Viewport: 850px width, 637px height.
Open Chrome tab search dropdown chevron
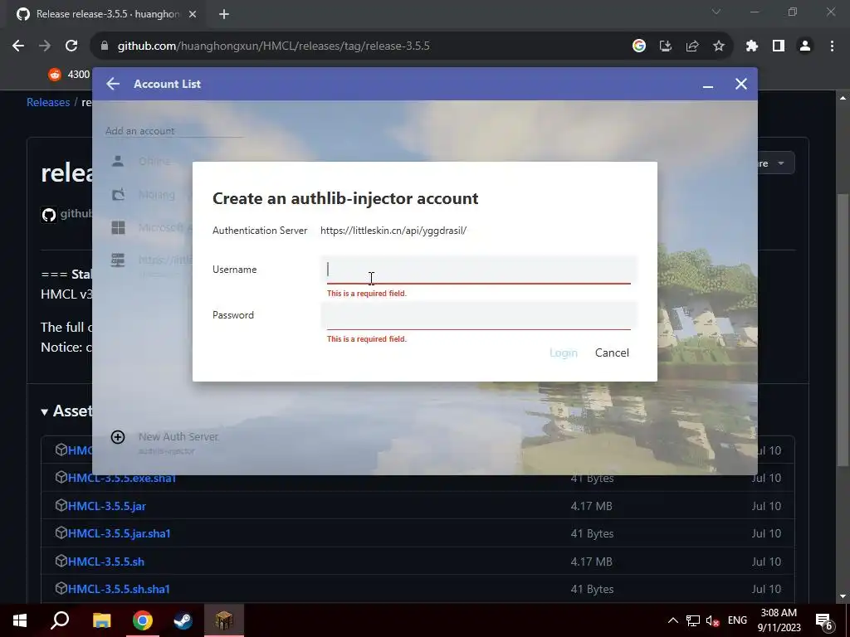tap(716, 12)
